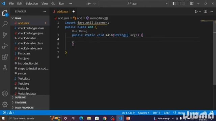Open run options dropdown next to play

[200, 11]
